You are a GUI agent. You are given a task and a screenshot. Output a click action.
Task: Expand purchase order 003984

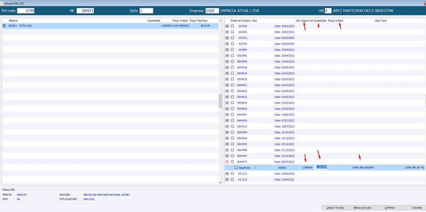pos(227,50)
